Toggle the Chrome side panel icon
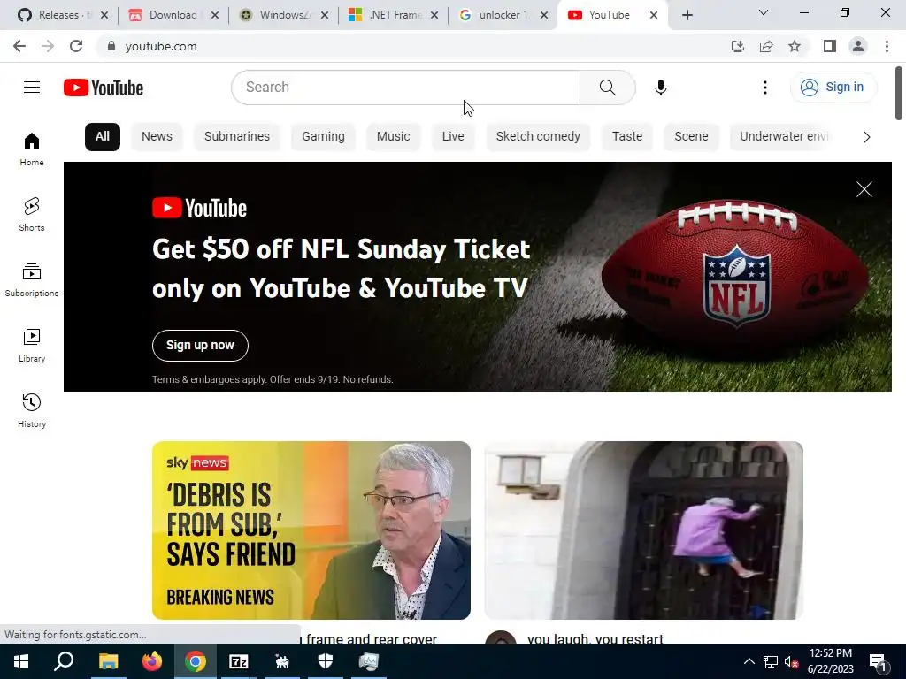 click(830, 46)
